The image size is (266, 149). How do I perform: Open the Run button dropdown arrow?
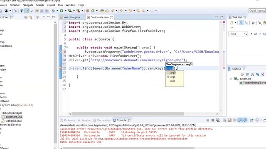tap(66, 11)
